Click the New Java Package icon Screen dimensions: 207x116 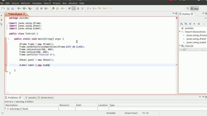point(41,8)
